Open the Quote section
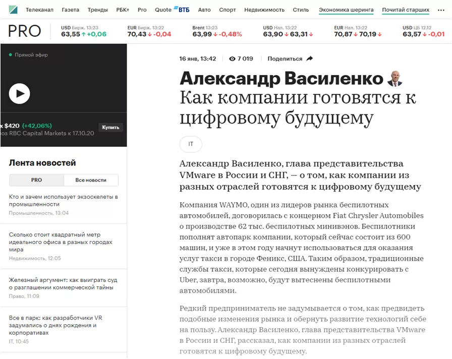452x359 pixels. 163,10
